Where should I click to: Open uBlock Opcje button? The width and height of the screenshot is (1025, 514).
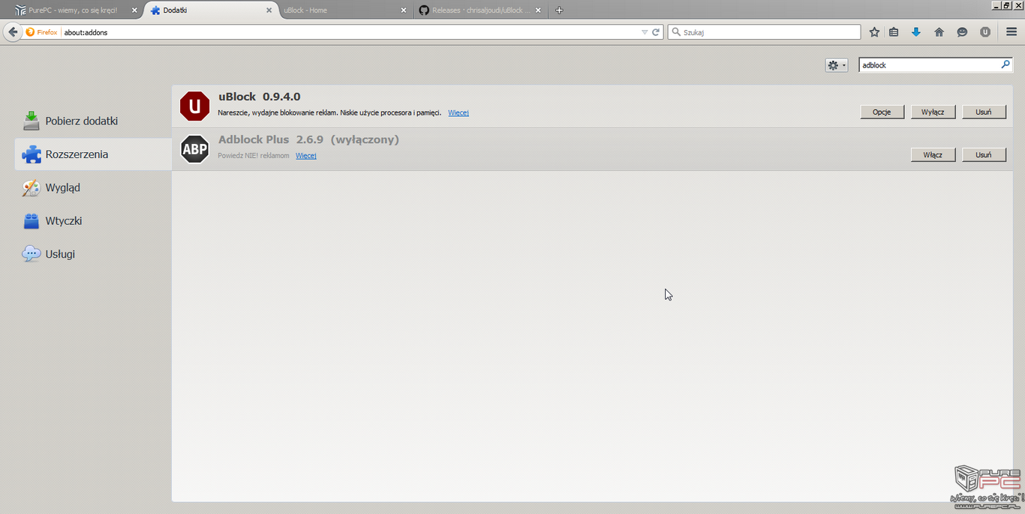coord(882,112)
